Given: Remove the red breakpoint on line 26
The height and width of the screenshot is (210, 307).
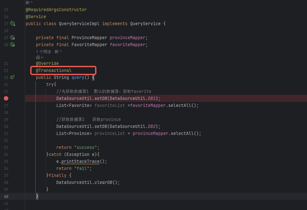Looking at the screenshot, I should click(x=6, y=98).
